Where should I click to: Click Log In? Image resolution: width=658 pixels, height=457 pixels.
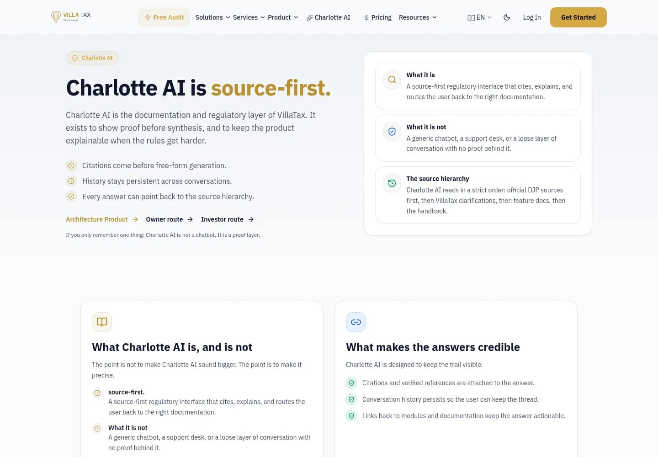(532, 17)
